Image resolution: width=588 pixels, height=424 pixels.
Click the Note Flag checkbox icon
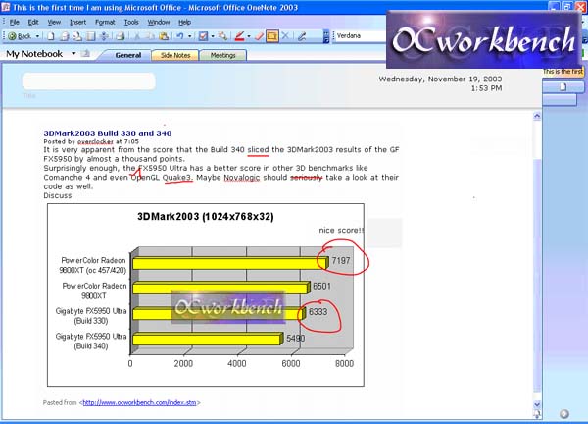pyautogui.click(x=203, y=36)
